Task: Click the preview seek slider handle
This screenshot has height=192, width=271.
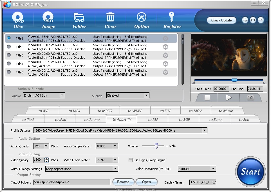Action: [x=234, y=80]
